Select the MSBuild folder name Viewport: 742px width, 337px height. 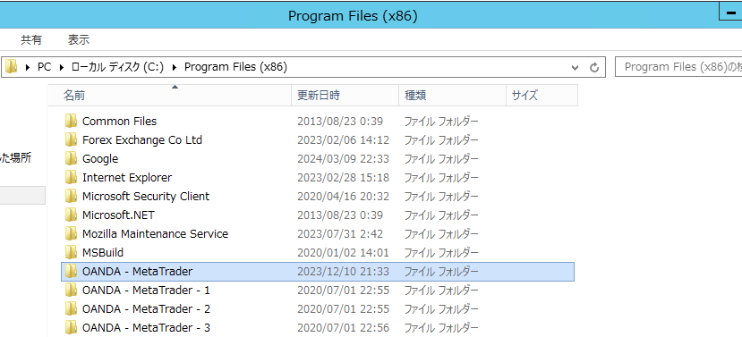coord(103,253)
